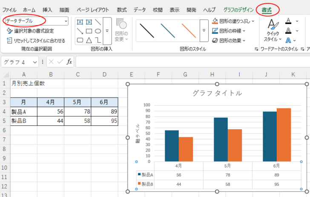Open text fill color dropdown arrow
The width and height of the screenshot is (310, 197).
pyautogui.click(x=297, y=21)
